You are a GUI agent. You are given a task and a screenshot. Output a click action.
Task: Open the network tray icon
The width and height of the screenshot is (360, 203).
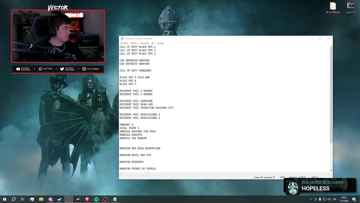tap(325, 199)
